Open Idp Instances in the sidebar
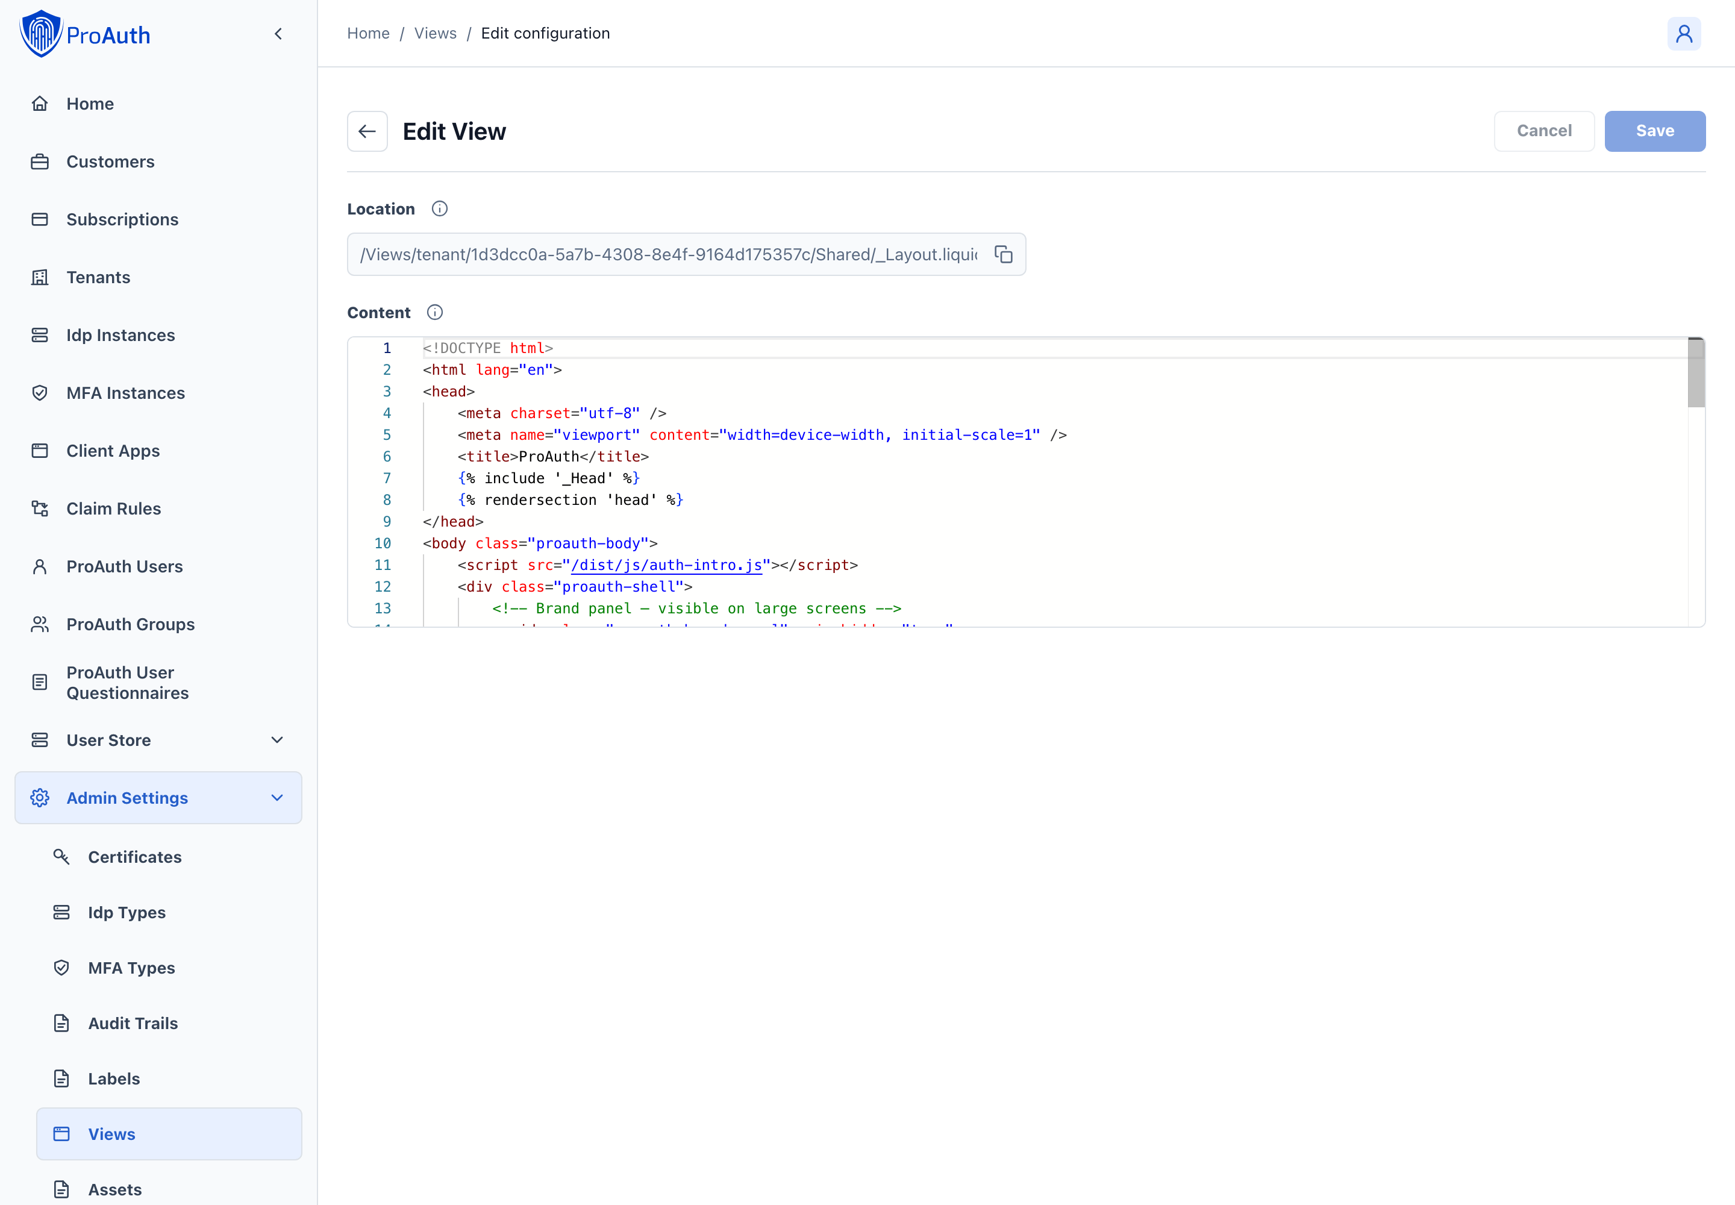This screenshot has height=1205, width=1735. pyautogui.click(x=158, y=335)
